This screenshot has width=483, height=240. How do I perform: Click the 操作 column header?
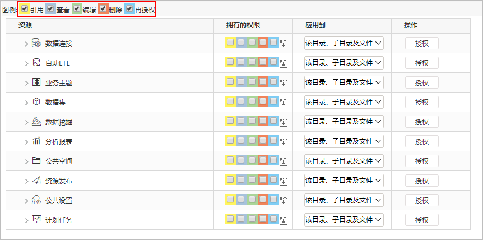click(x=411, y=26)
